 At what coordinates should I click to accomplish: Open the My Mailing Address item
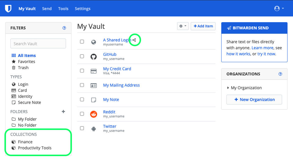[x=121, y=85]
